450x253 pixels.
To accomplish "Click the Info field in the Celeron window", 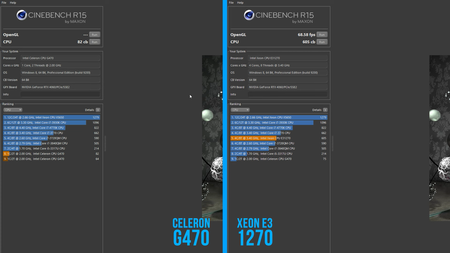I will [x=60, y=94].
